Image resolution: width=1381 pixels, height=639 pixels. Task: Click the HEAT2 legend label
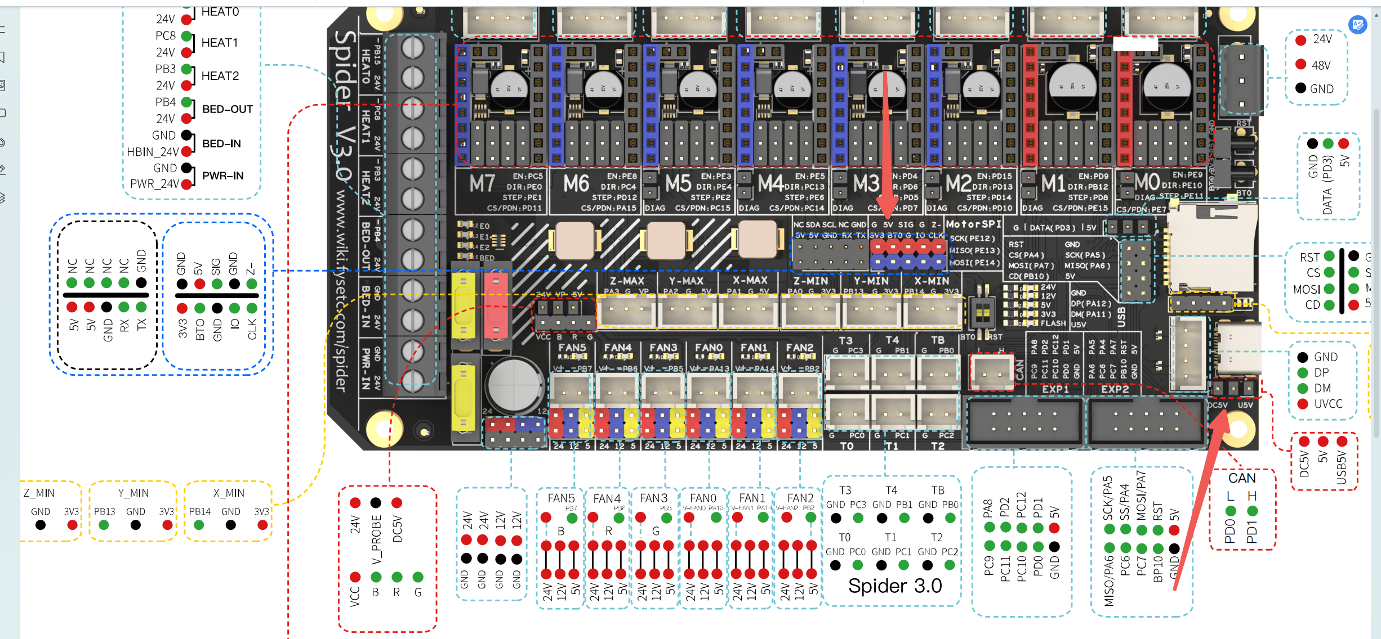coord(220,76)
